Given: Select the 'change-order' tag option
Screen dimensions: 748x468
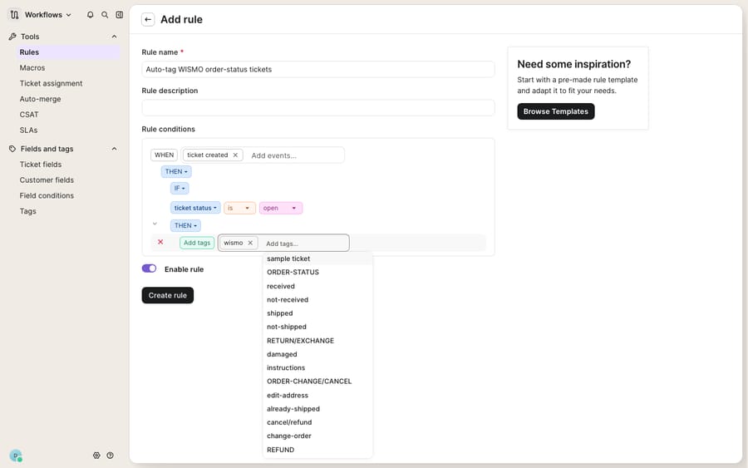Looking at the screenshot, I should pyautogui.click(x=317, y=436).
